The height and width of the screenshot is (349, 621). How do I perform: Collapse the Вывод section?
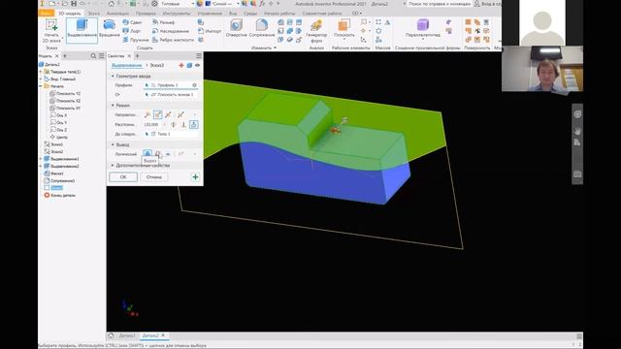pyautogui.click(x=113, y=144)
